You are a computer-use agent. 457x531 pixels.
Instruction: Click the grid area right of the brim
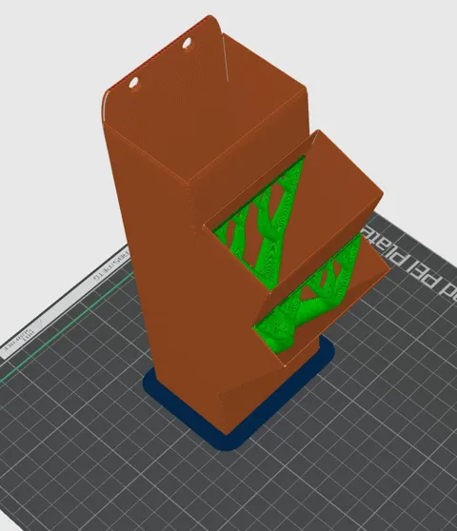click(x=389, y=389)
